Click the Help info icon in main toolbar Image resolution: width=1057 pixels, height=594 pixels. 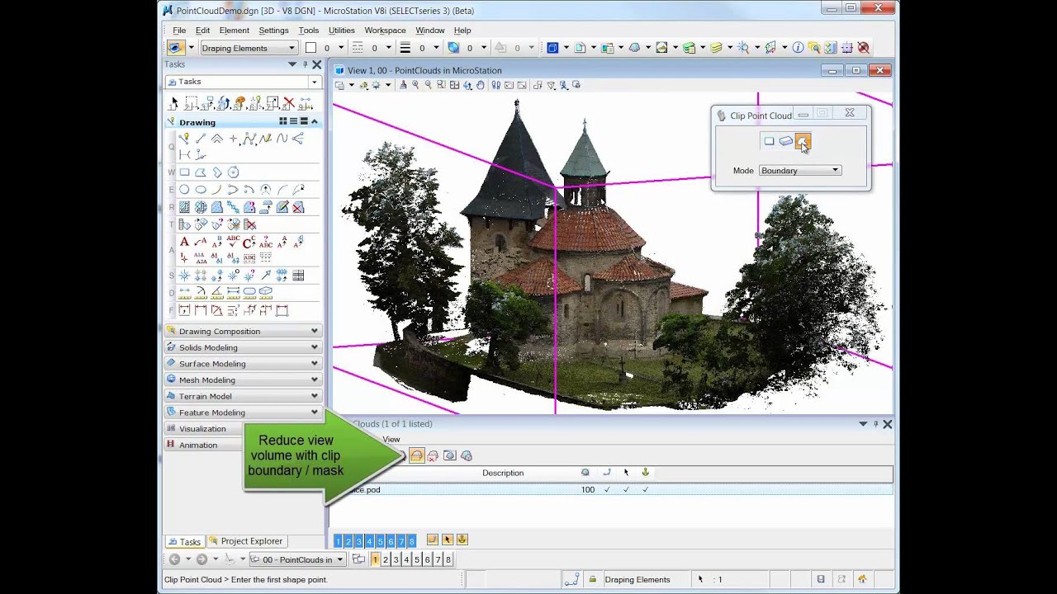pos(798,48)
